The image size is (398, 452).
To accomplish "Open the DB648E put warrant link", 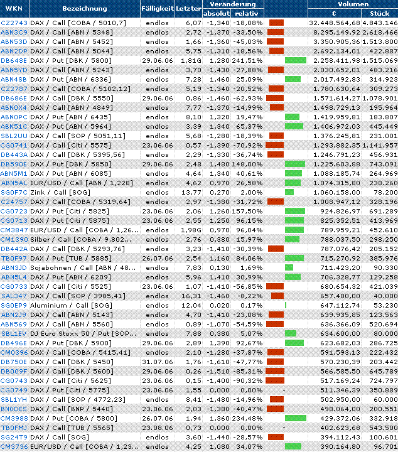I will pos(14,60).
